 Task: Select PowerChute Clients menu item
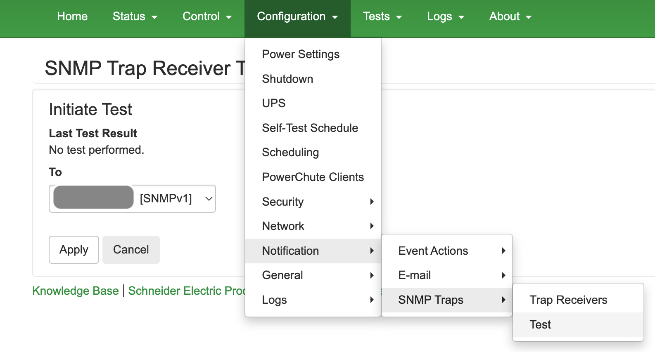tap(313, 177)
